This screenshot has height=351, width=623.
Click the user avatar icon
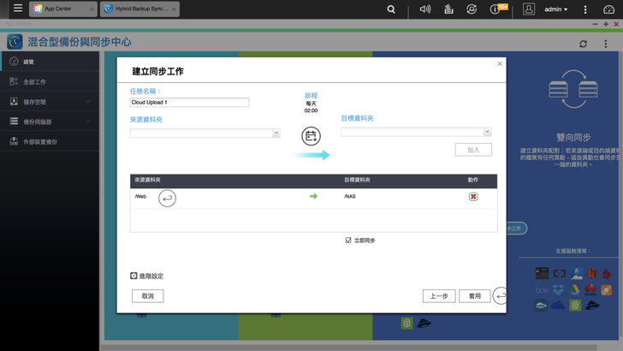pos(529,9)
